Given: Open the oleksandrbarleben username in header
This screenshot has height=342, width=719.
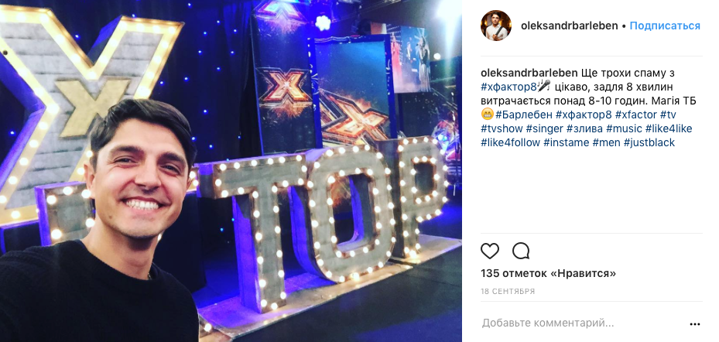Looking at the screenshot, I should tap(570, 26).
